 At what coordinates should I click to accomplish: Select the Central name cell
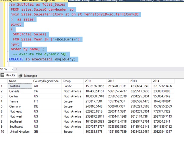pos(20,96)
